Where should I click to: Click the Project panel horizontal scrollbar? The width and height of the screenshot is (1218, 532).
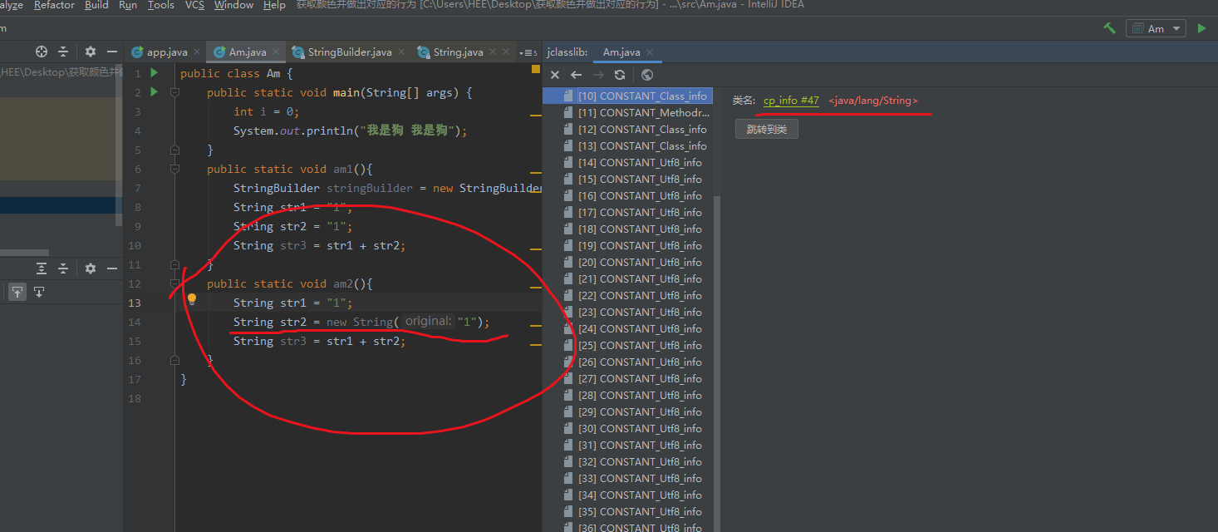(25, 253)
